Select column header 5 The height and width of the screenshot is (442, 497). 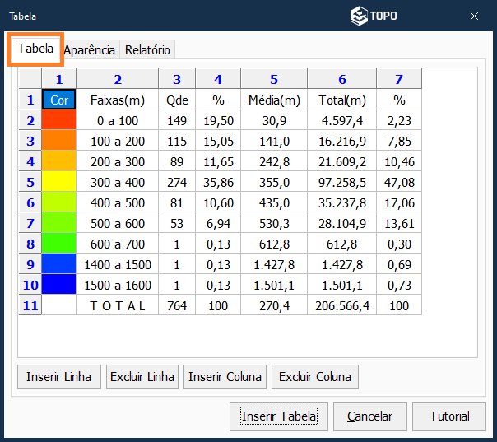tap(274, 79)
